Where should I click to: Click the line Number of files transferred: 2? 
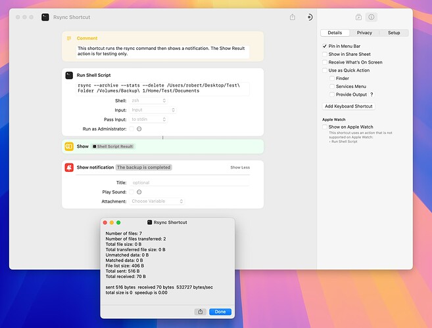pos(136,239)
